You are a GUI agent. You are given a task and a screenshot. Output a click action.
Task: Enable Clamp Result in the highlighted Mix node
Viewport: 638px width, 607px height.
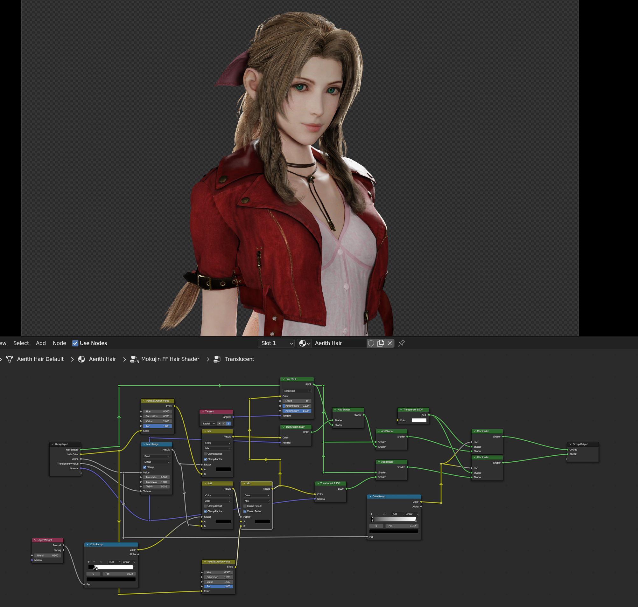point(245,506)
